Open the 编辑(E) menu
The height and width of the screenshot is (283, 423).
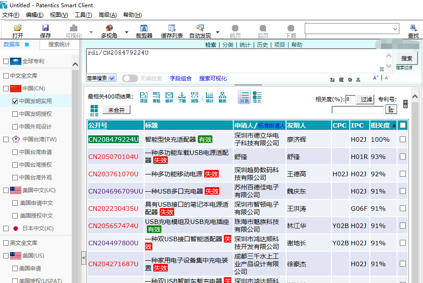pos(35,15)
